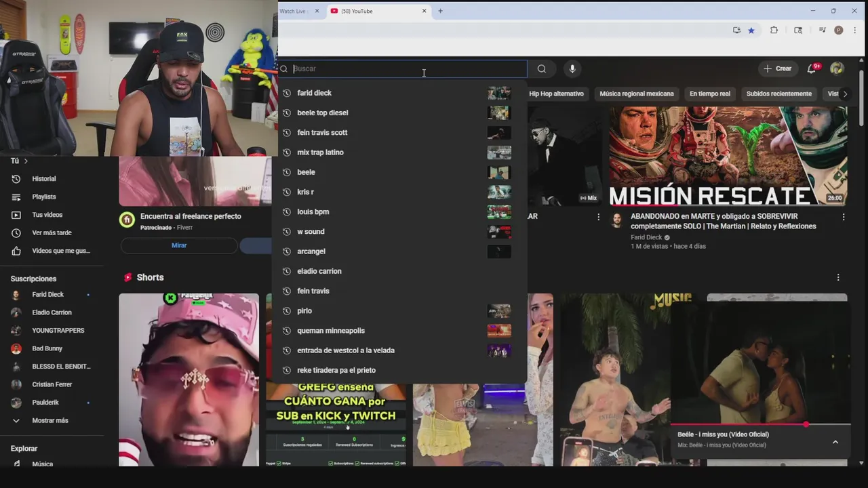The width and height of the screenshot is (868, 488).
Task: Seek miniplayer red progress bar
Action: tap(760, 424)
